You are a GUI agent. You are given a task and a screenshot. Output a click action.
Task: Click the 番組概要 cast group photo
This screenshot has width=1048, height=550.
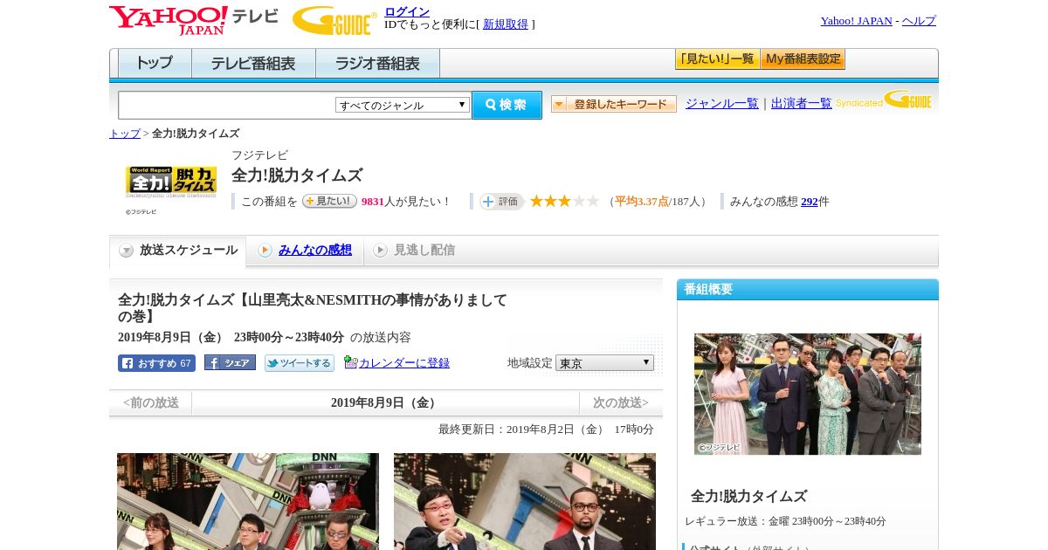pyautogui.click(x=808, y=394)
